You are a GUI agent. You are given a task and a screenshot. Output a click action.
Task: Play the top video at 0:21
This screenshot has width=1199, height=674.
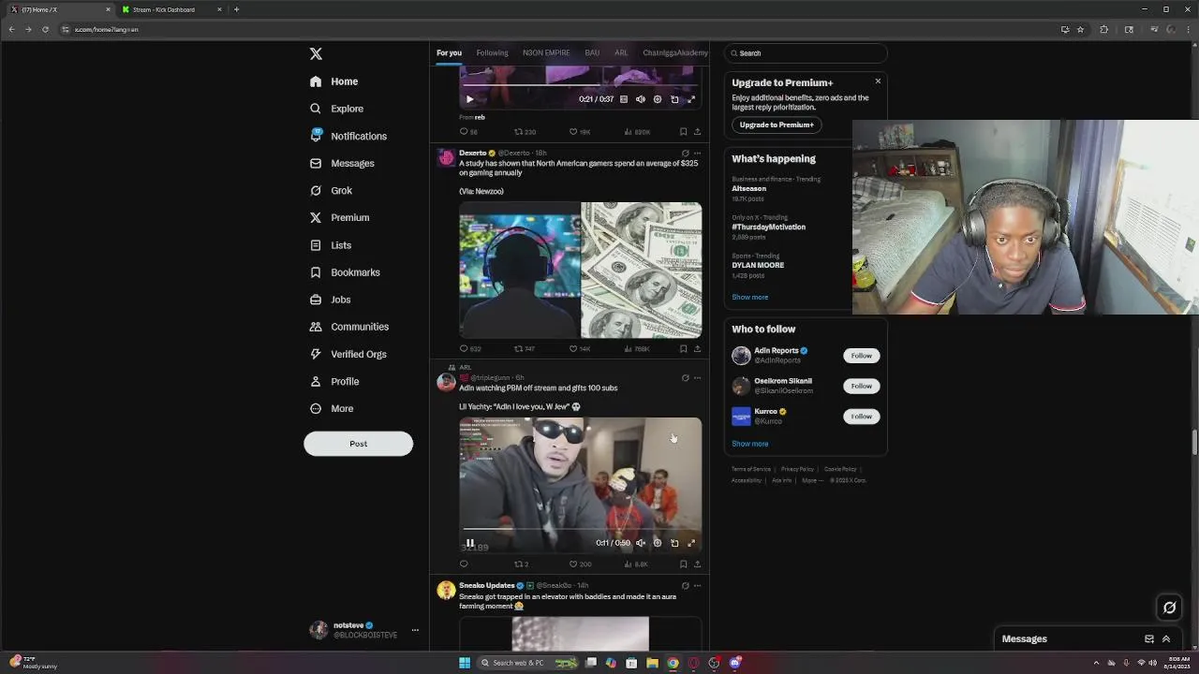pyautogui.click(x=470, y=99)
